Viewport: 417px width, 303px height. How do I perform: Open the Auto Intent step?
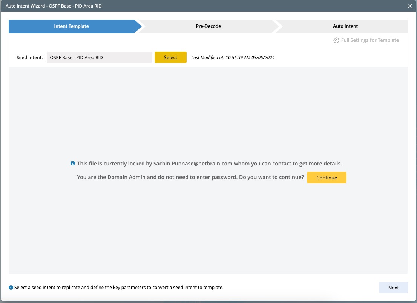tap(345, 26)
